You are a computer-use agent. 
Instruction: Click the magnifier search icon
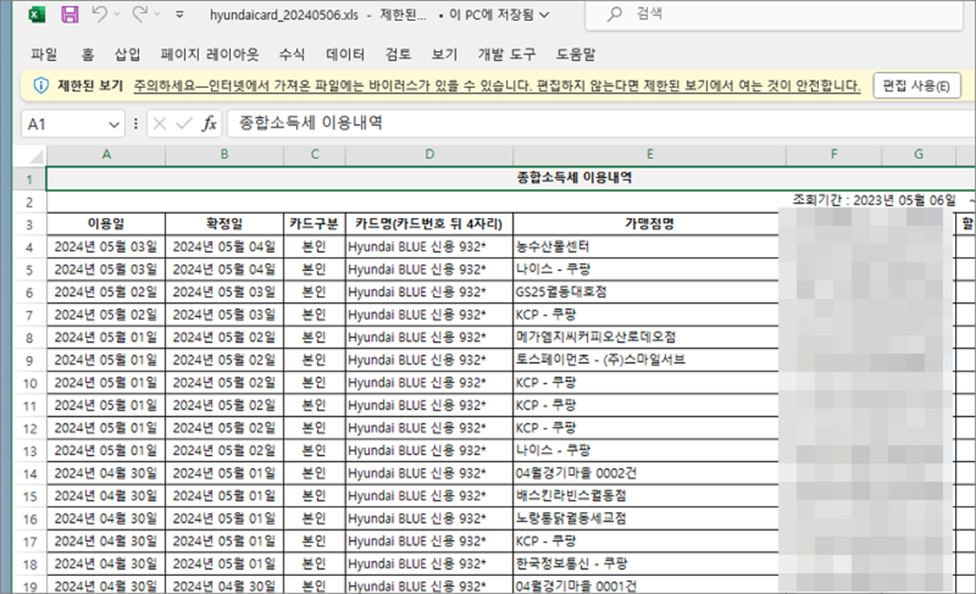pos(616,15)
